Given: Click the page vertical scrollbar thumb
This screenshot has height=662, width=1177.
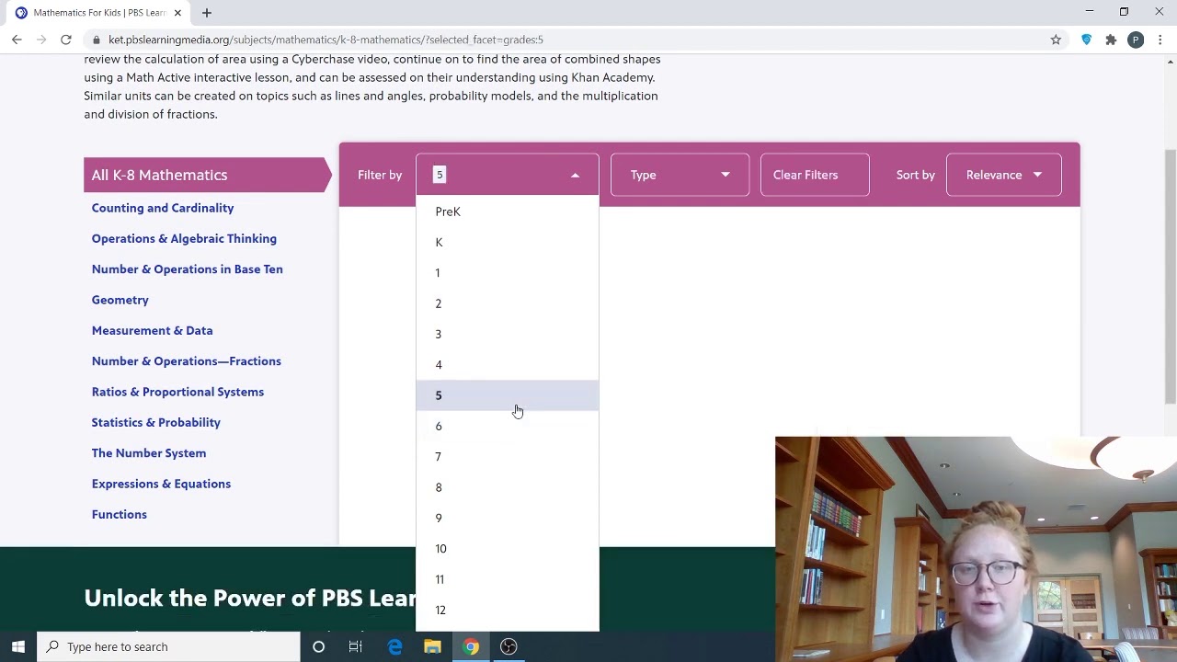Looking at the screenshot, I should pos(1171,276).
